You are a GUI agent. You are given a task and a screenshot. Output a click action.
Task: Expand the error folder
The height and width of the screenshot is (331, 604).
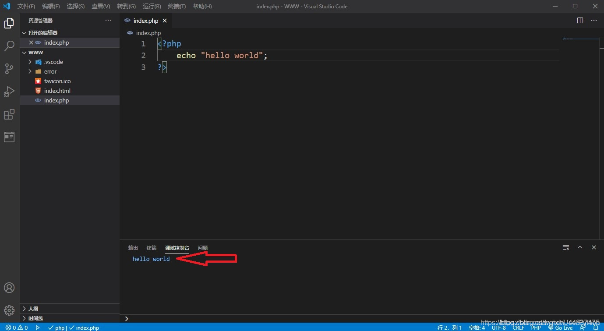click(x=50, y=71)
